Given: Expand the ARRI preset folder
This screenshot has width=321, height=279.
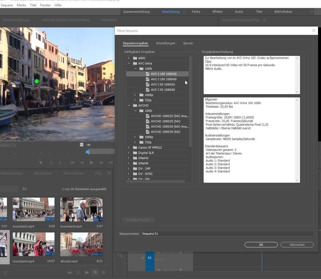Looking at the screenshot, I should click(129, 58).
